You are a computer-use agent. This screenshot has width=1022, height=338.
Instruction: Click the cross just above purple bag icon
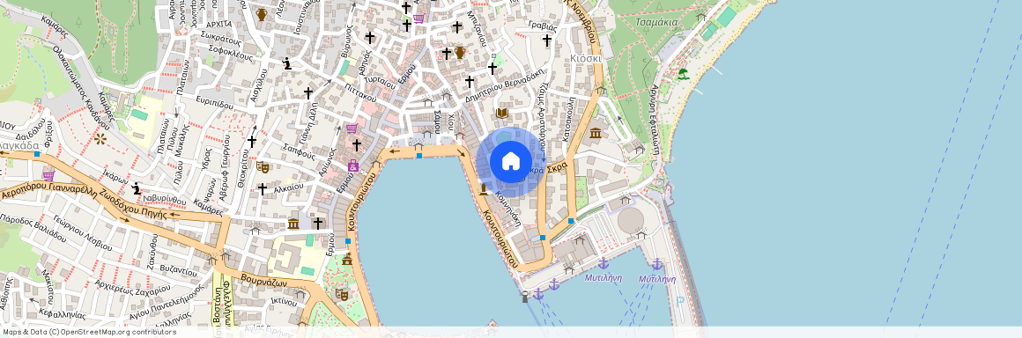(x=357, y=144)
